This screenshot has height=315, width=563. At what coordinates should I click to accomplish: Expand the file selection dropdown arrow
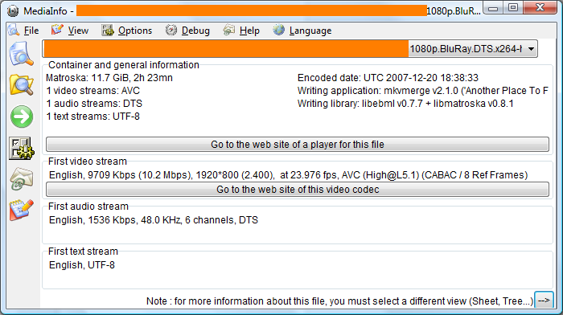[x=531, y=49]
